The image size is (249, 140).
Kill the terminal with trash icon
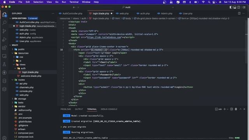(x=236, y=109)
